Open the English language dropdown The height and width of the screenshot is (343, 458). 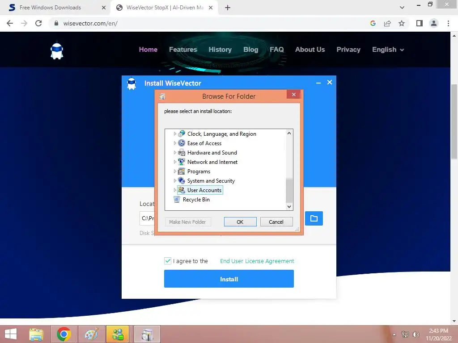click(x=388, y=50)
